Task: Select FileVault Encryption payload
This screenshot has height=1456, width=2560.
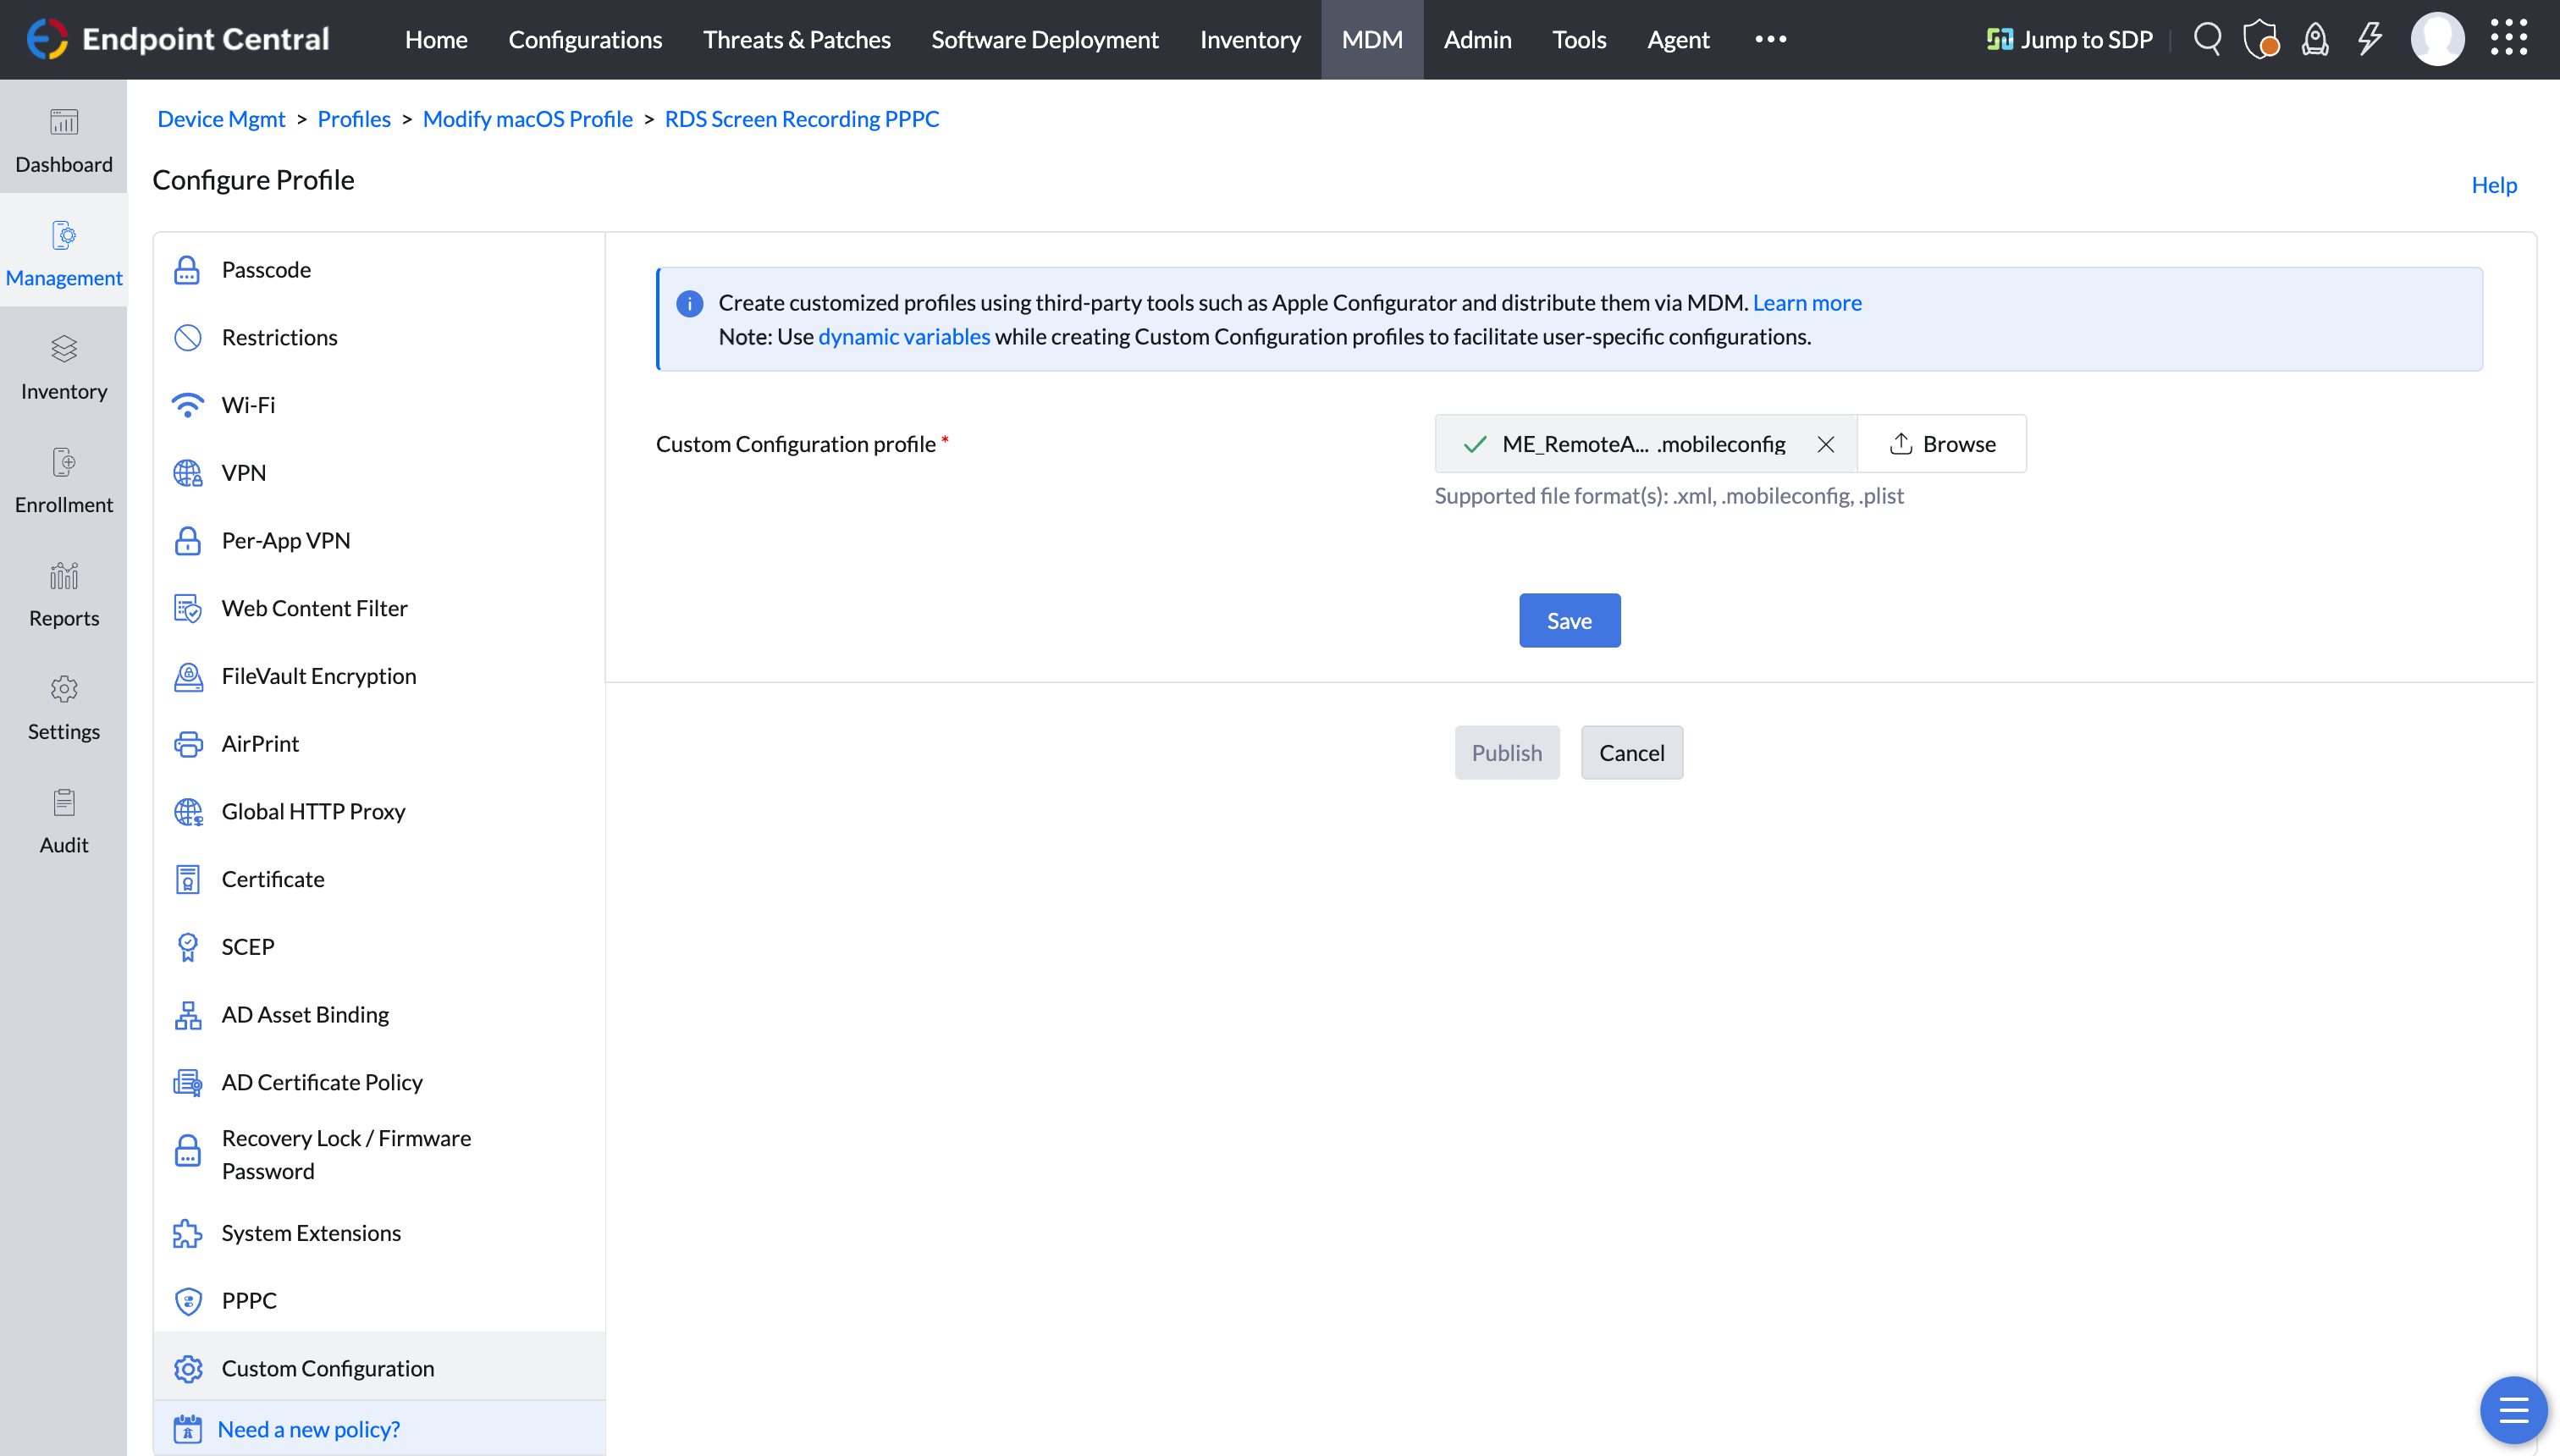Action: [318, 676]
